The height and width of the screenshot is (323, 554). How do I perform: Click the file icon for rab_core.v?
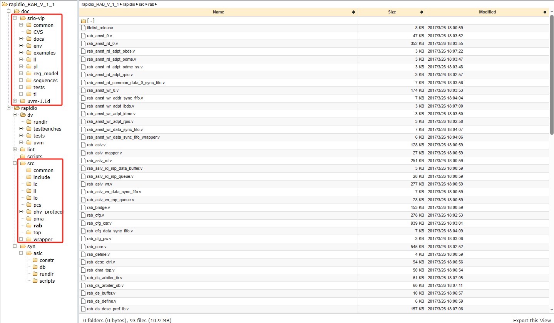tap(84, 247)
